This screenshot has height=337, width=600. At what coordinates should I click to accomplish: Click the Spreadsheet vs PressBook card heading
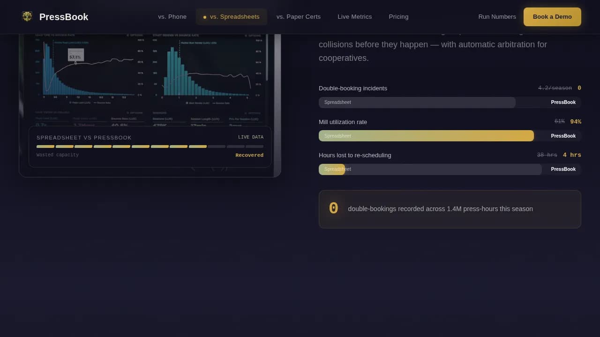tap(84, 138)
